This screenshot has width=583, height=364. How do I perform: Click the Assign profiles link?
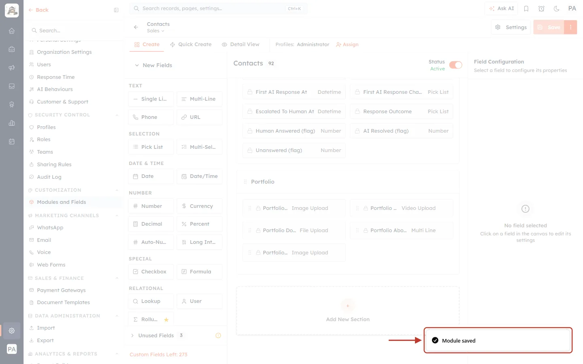click(347, 44)
